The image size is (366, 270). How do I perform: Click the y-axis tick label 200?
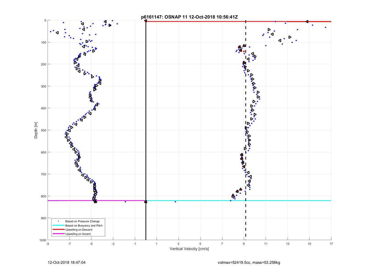coord(44,64)
